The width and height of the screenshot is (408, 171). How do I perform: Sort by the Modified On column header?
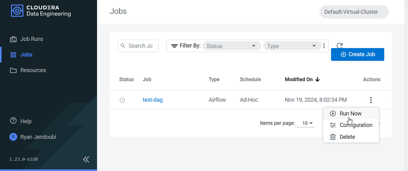pyautogui.click(x=302, y=79)
